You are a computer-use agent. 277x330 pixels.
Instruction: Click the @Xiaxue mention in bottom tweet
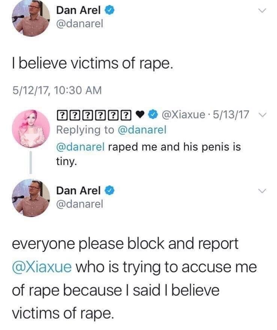click(42, 267)
